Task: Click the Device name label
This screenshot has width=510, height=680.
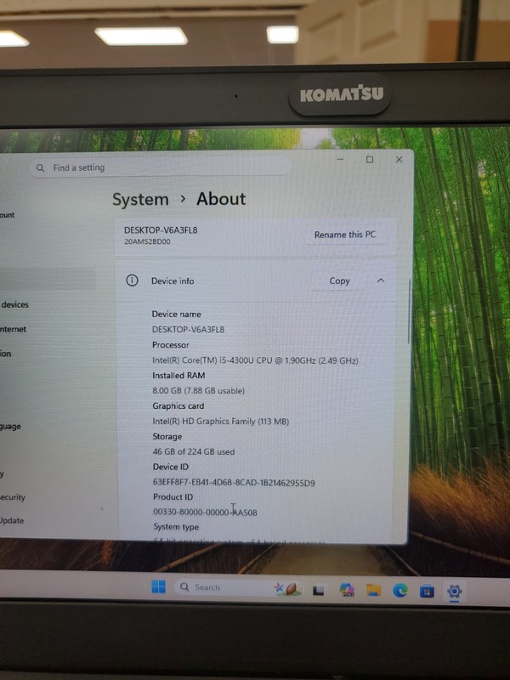Action: click(x=176, y=314)
